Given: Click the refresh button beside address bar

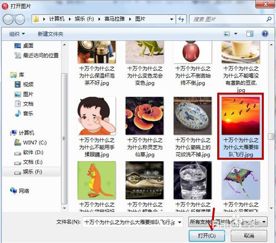Looking at the screenshot, I should 181,19.
